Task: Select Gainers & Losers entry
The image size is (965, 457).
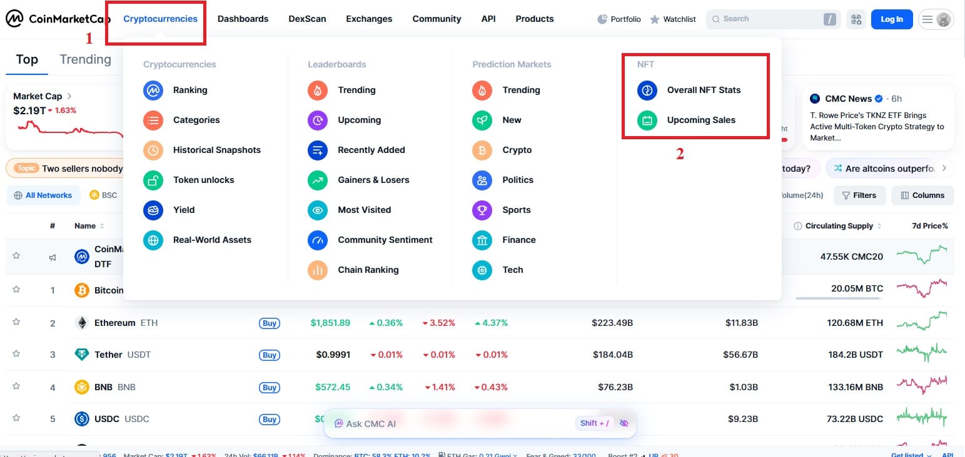Action: [358, 180]
